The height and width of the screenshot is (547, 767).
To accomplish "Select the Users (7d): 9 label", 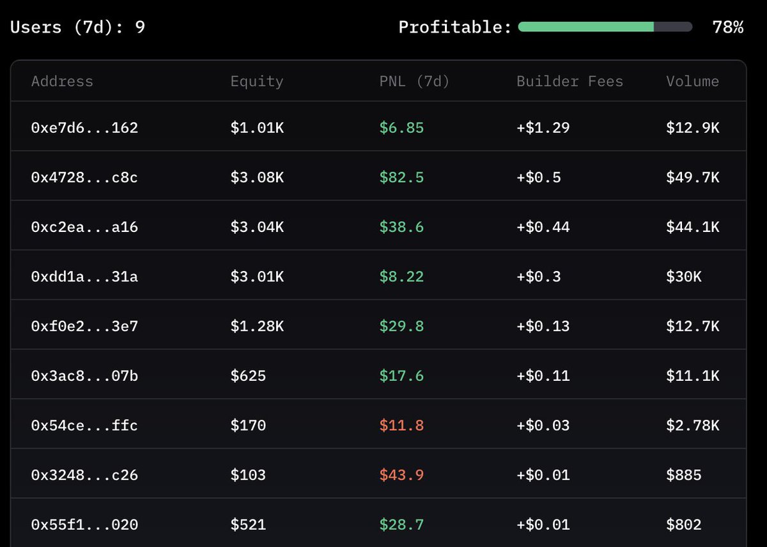I will 78,27.
